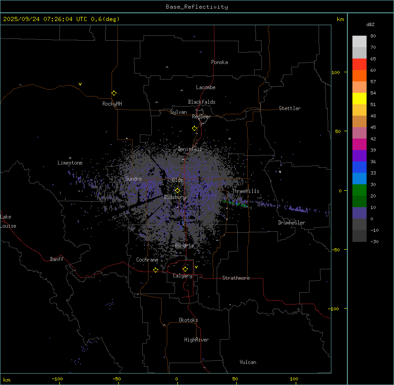
Task: Select the yellow diamond marker below Cochrane
Action: tap(155, 270)
